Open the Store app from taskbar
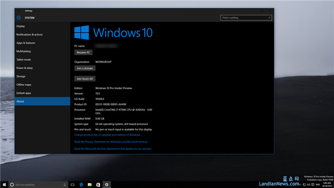 coord(98,185)
